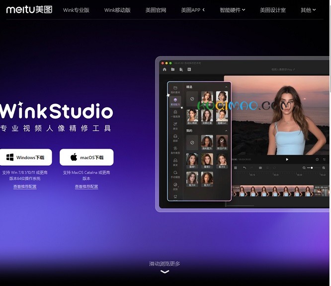Screen dimensions: 331x286
Task: Click the home icon in the Wink Studio mockup
Action: (165, 69)
